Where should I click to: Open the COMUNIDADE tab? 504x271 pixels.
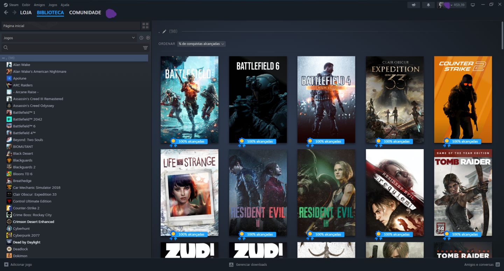pyautogui.click(x=85, y=13)
